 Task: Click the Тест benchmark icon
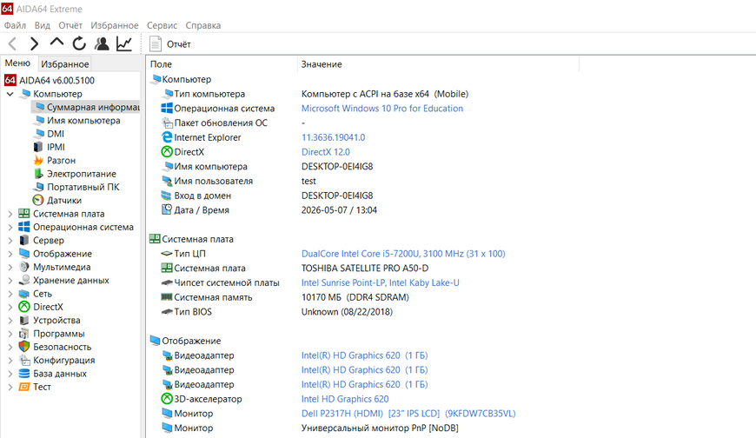click(x=24, y=387)
